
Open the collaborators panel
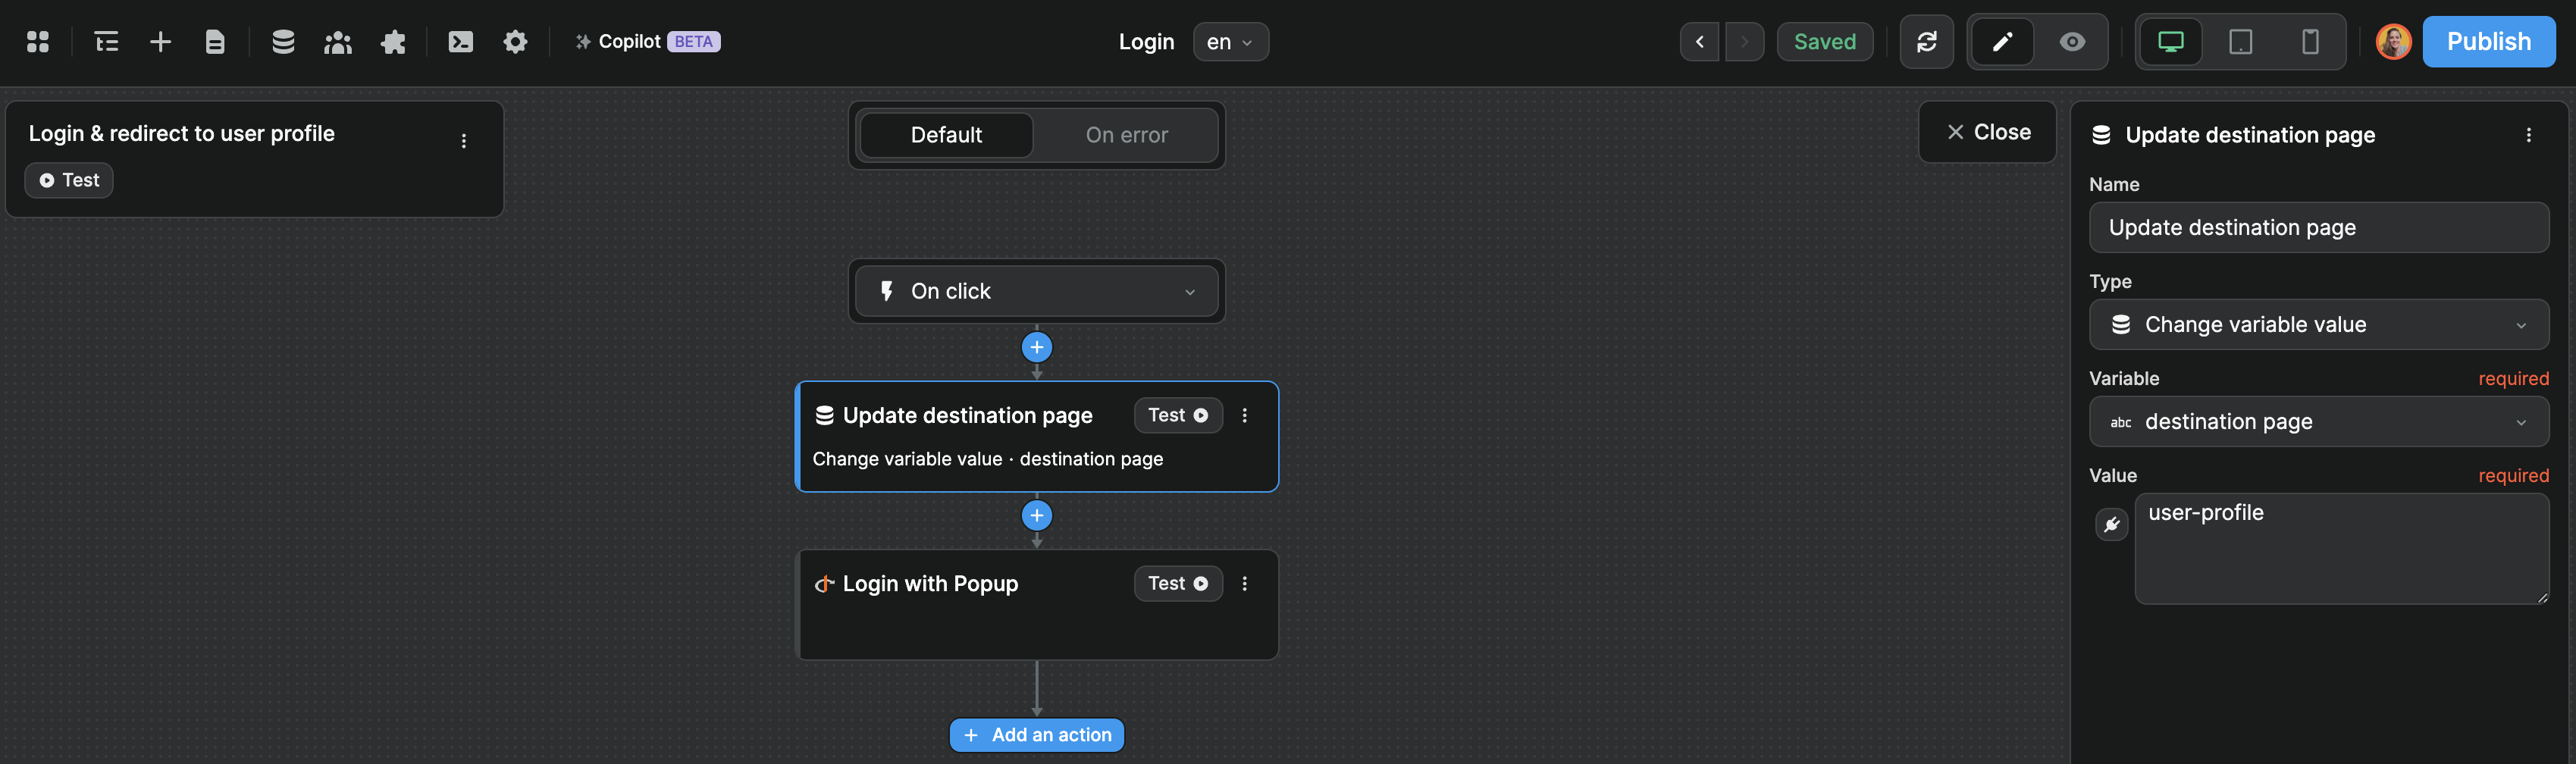pos(337,41)
